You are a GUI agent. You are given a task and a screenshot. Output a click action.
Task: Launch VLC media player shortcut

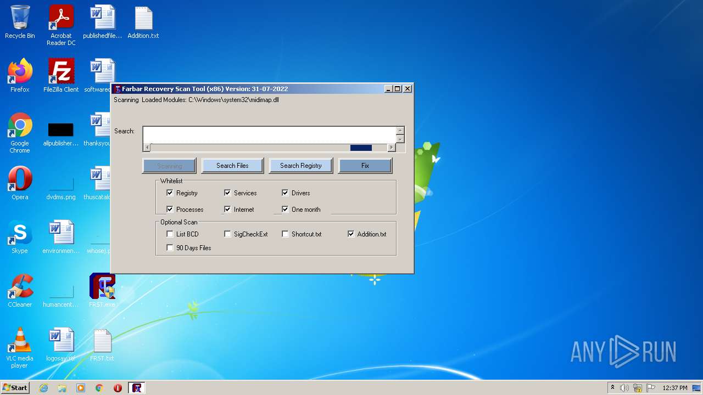[x=20, y=348]
